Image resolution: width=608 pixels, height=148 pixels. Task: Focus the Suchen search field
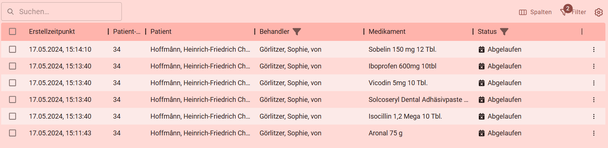pos(62,12)
